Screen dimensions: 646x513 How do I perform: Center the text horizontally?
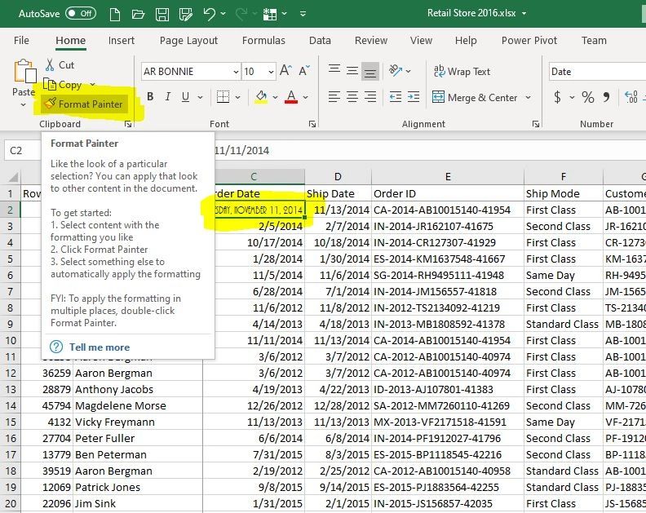pos(352,97)
